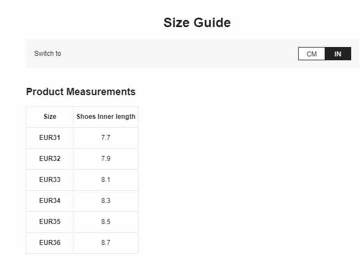Select the Size column header

(50, 117)
